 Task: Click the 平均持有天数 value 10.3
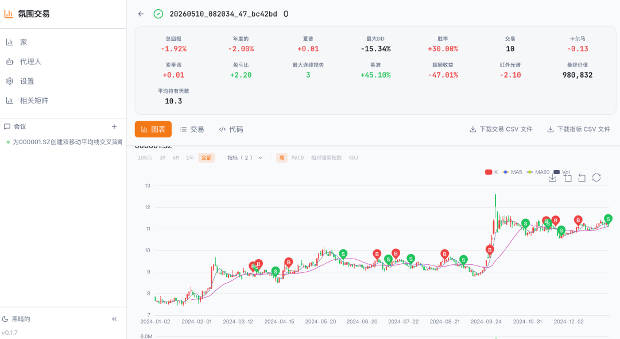173,101
